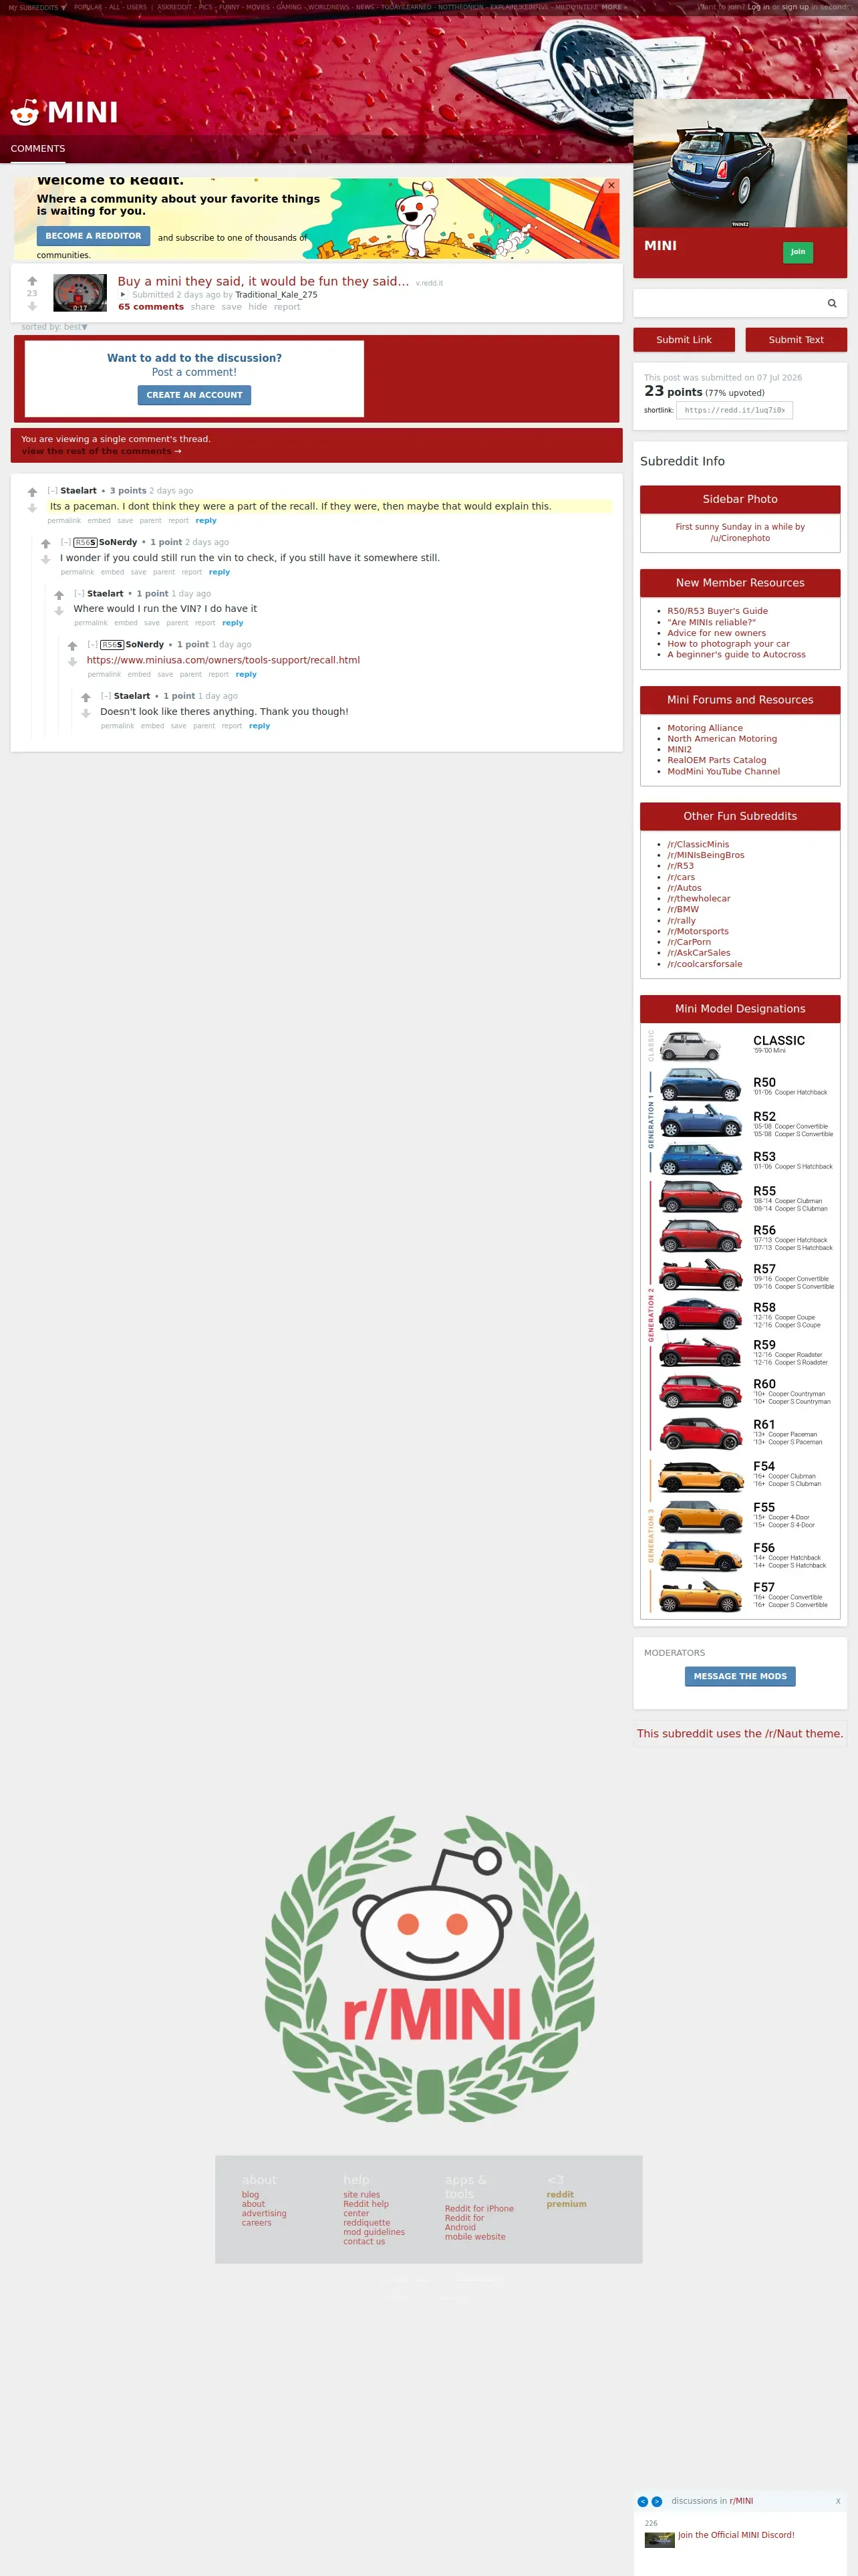858x2576 pixels.
Task: Dismiss the discussions in r/MINI widget
Action: point(838,2501)
